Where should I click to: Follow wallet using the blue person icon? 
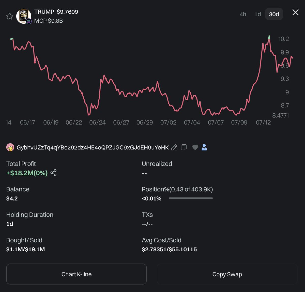204,147
